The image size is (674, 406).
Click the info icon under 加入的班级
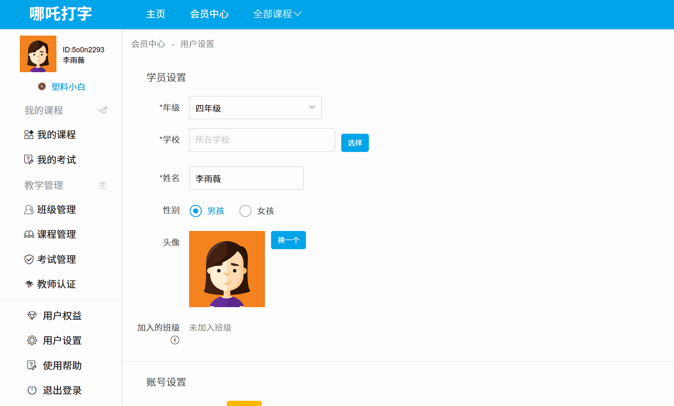click(x=175, y=340)
